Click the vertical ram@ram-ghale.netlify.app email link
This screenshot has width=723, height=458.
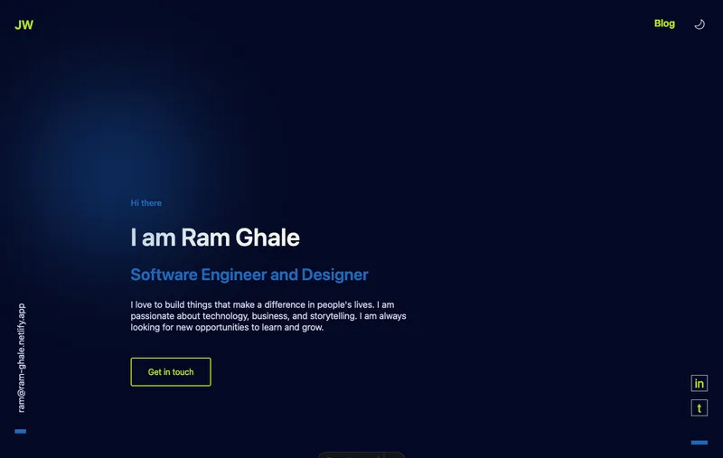tap(23, 358)
